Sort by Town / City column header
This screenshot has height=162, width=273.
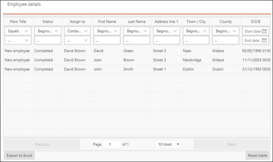pyautogui.click(x=196, y=22)
